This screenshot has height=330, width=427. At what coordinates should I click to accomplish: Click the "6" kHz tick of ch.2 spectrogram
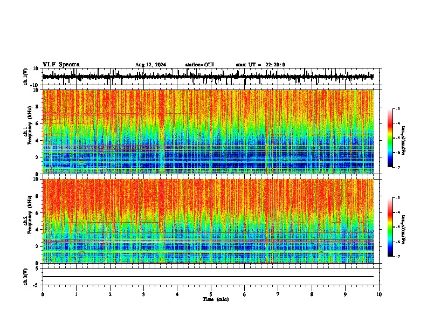pos(38,213)
